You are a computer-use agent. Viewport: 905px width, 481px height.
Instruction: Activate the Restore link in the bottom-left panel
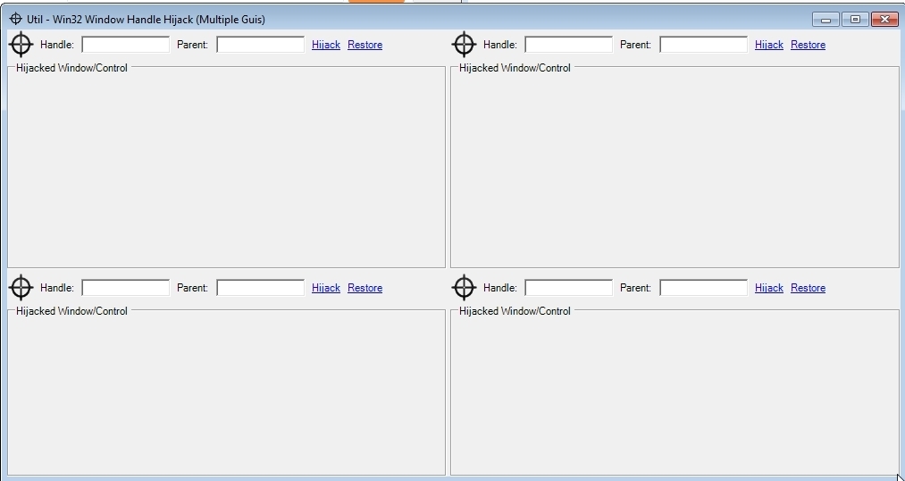(x=365, y=288)
